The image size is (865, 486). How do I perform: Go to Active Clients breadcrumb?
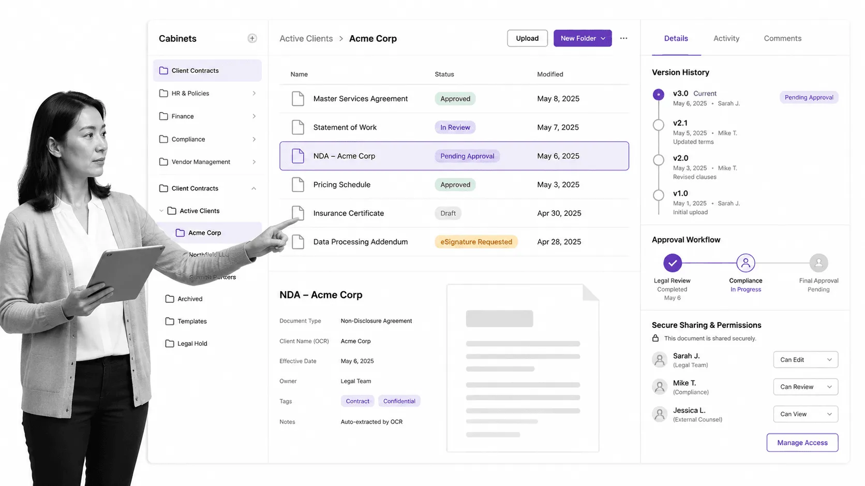click(x=306, y=39)
